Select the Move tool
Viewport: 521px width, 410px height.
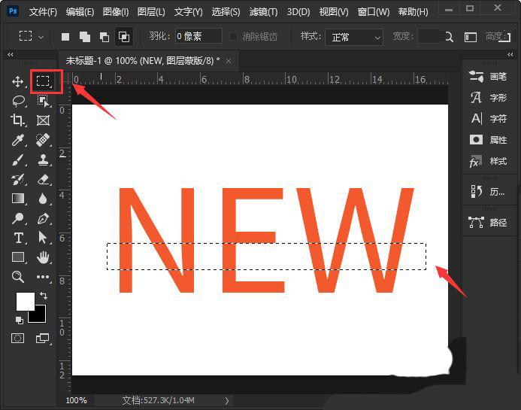coord(17,81)
